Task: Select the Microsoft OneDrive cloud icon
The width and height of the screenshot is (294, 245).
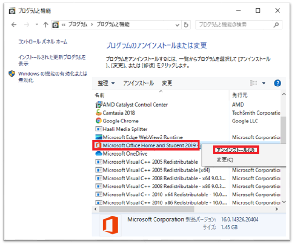Action: (99, 154)
